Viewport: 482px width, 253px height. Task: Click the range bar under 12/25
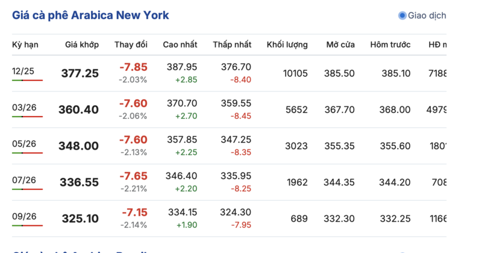(x=27, y=80)
